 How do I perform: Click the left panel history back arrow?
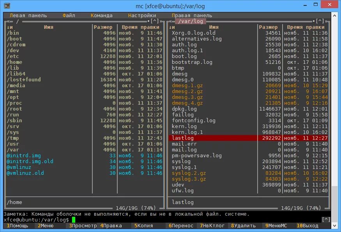click(x=8, y=21)
